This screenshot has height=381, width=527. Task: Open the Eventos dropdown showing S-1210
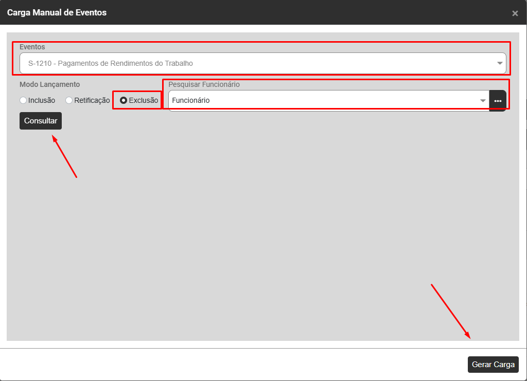pyautogui.click(x=263, y=63)
